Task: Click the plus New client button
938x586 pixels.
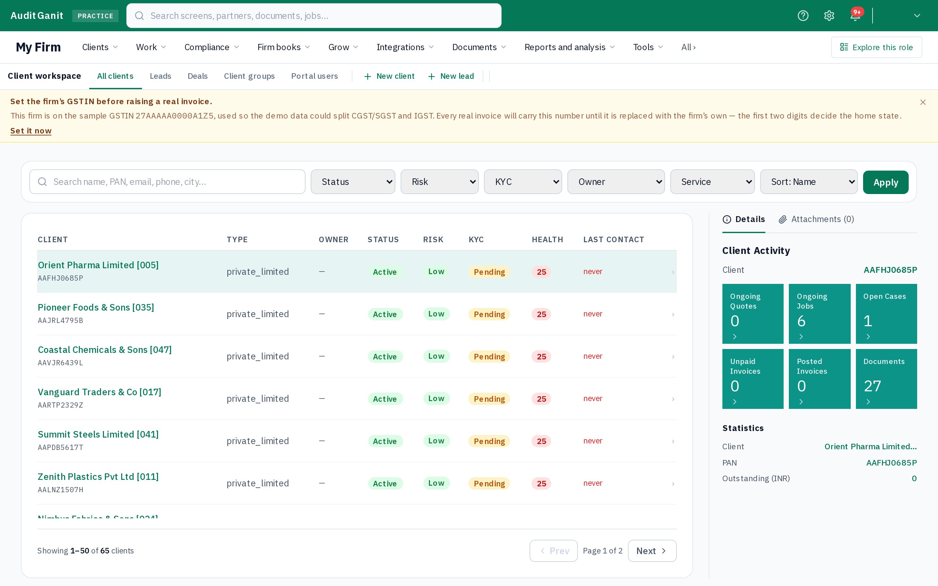Action: click(389, 77)
